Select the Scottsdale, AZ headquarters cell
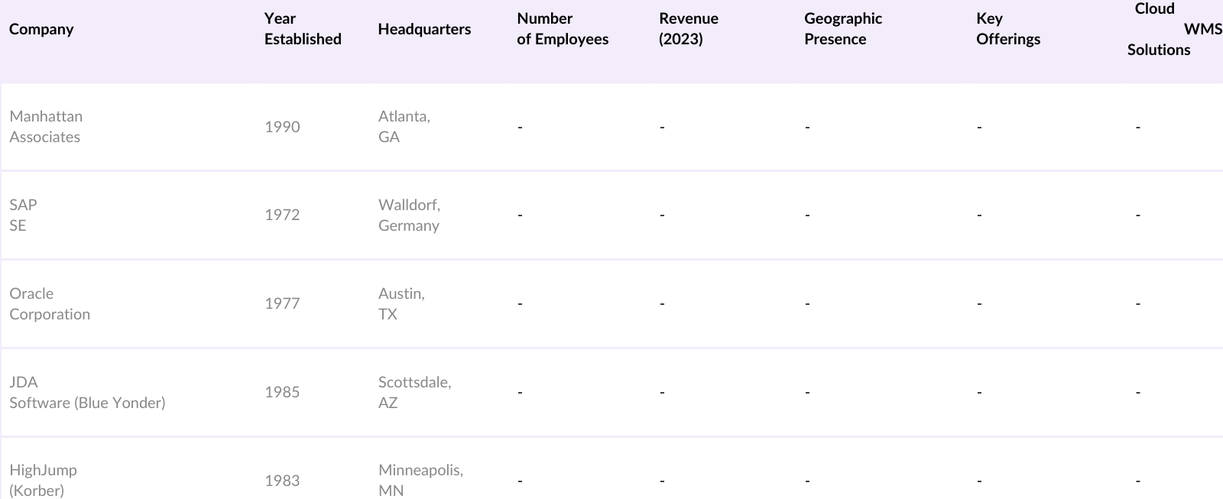1223x499 pixels. (x=414, y=392)
